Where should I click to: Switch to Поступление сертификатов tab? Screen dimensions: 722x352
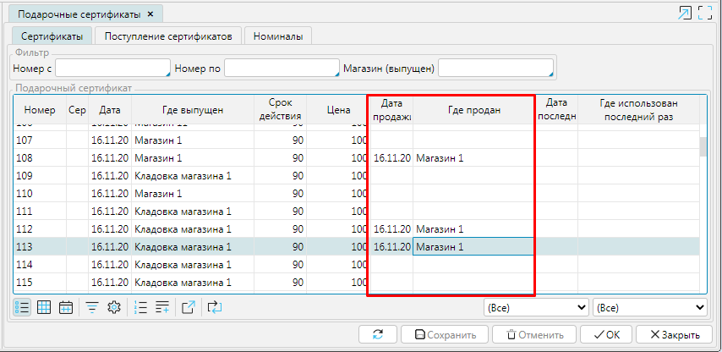click(x=168, y=36)
